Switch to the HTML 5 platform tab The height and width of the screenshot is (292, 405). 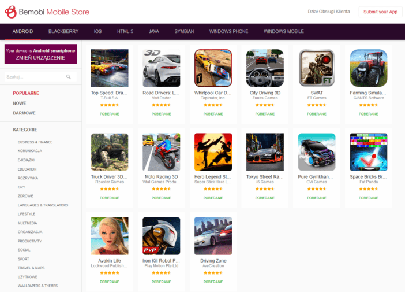point(125,32)
